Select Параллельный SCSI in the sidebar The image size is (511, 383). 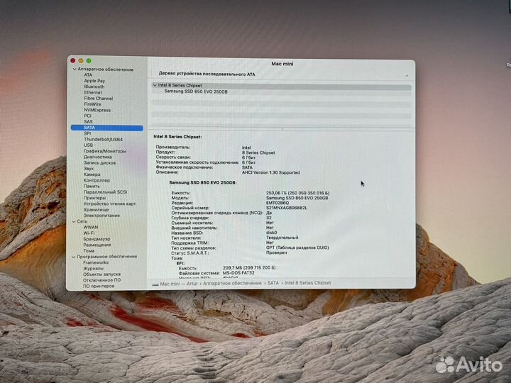tap(105, 192)
